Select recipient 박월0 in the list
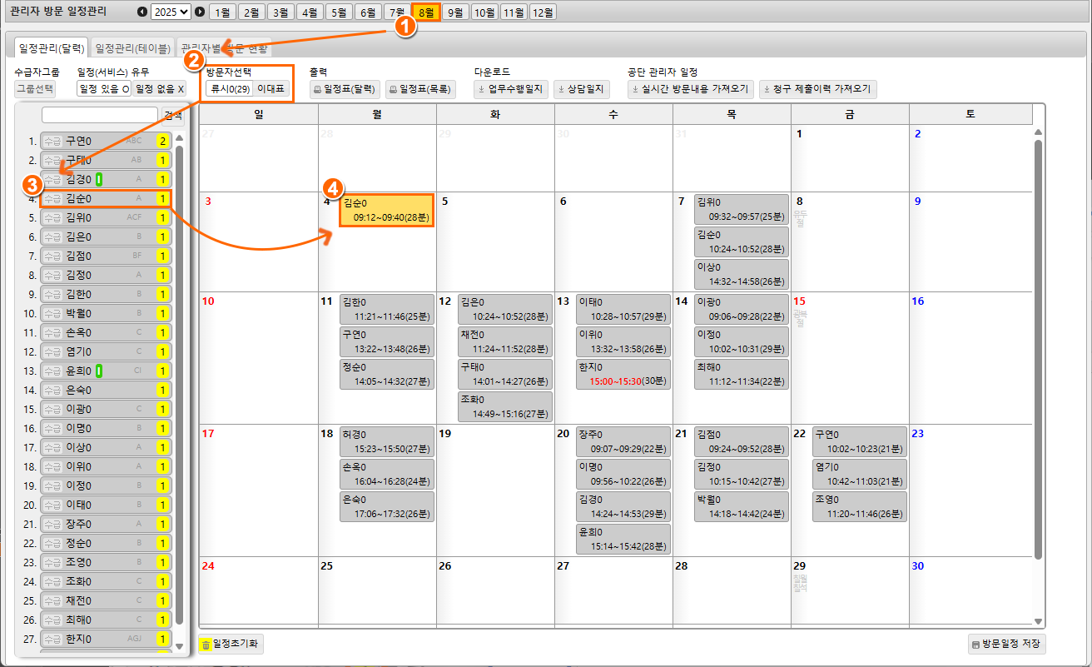The image size is (1092, 667). (106, 313)
